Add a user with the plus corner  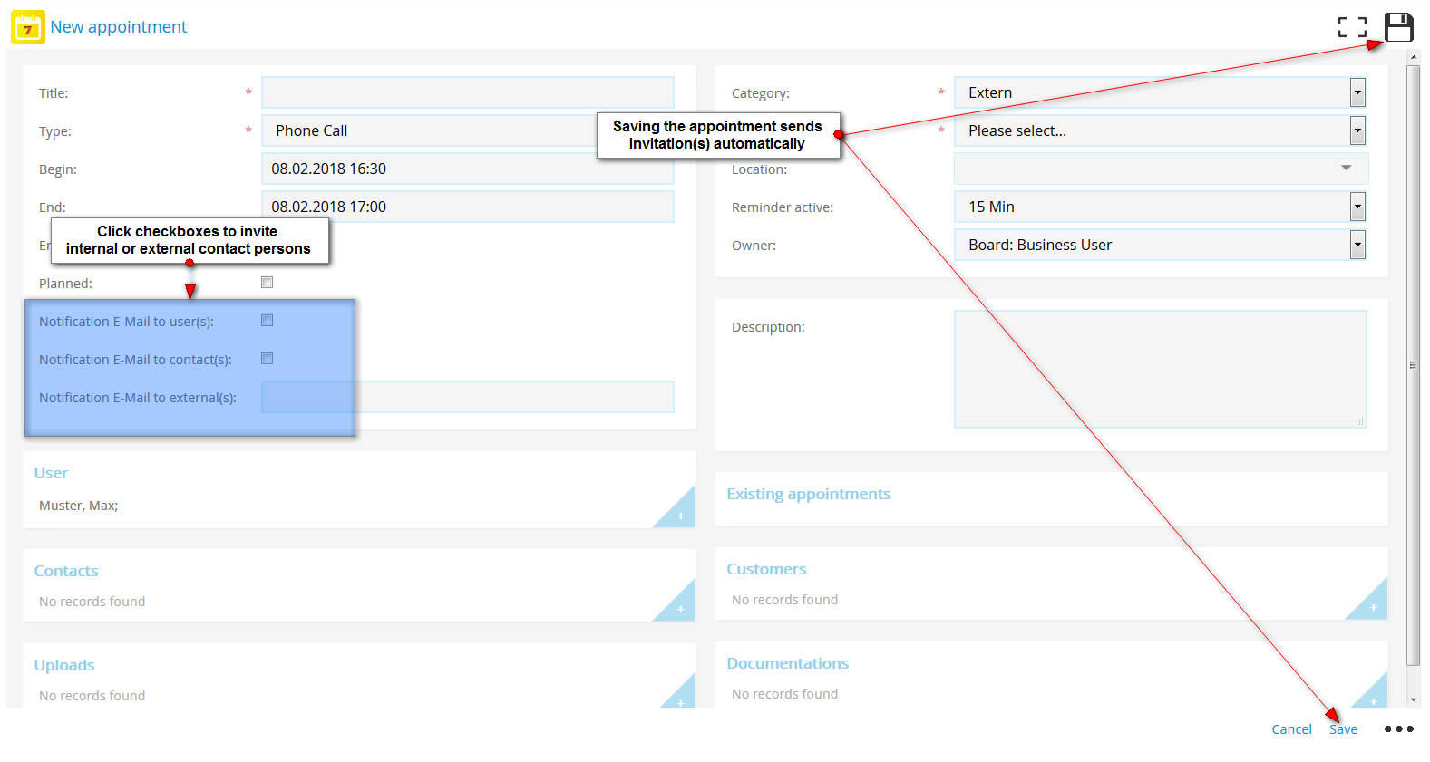(x=680, y=516)
